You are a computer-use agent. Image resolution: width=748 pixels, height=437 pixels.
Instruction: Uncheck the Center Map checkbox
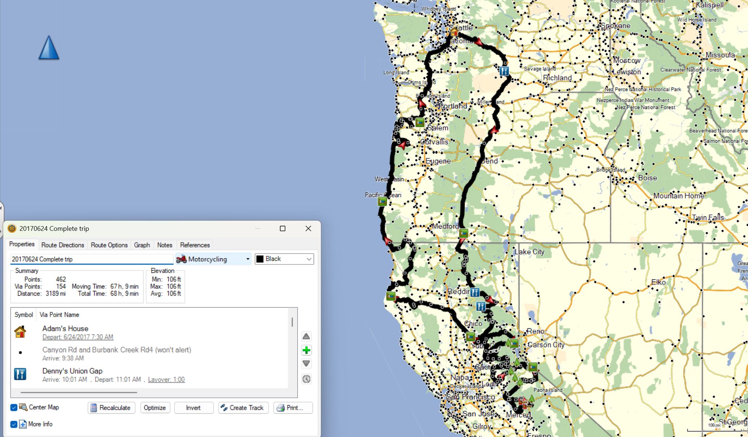(14, 407)
